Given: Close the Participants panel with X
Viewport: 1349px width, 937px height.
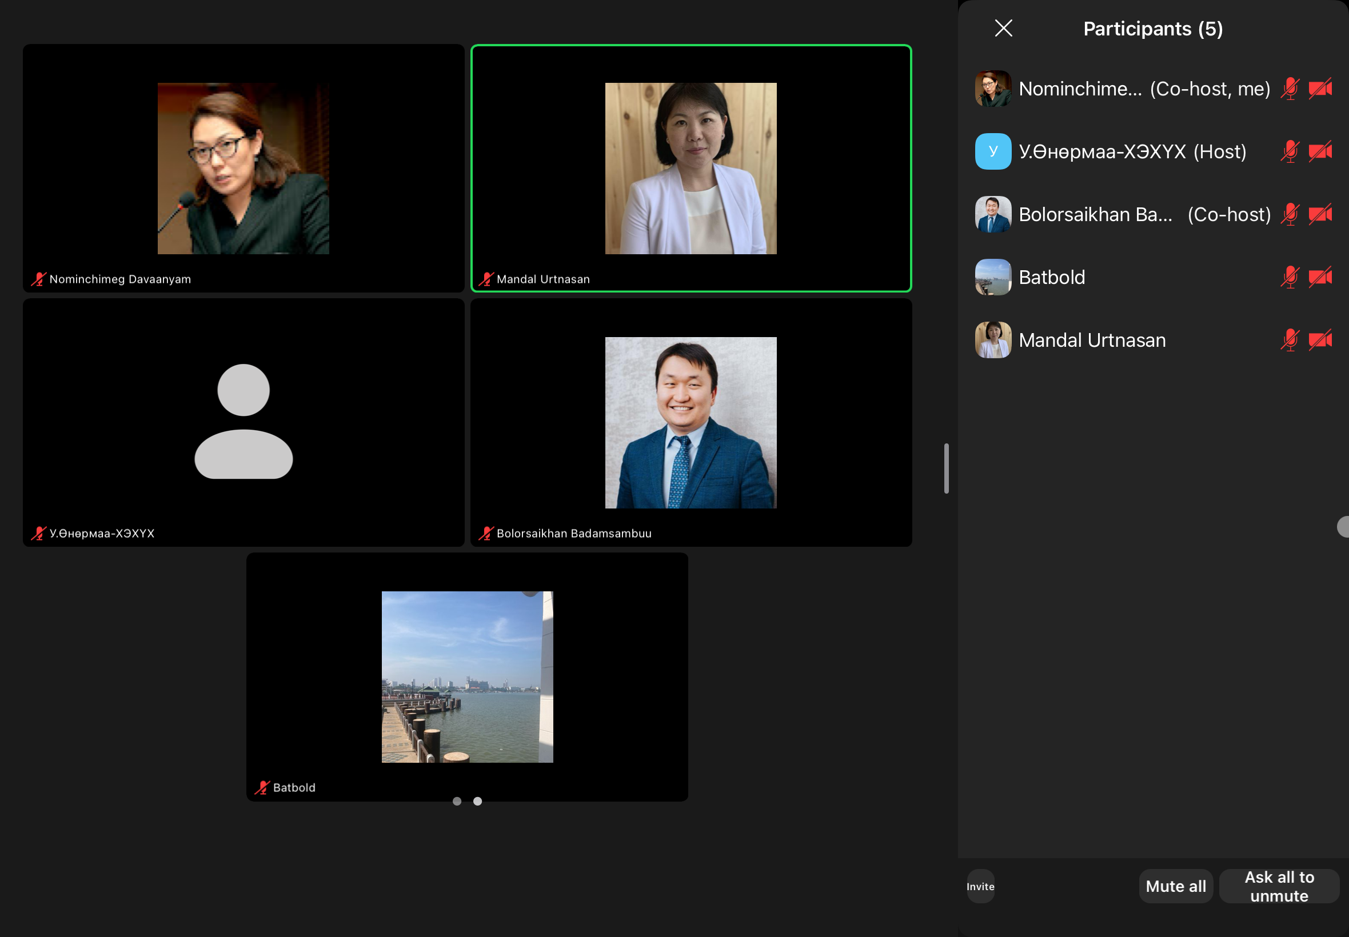Looking at the screenshot, I should click(1003, 28).
